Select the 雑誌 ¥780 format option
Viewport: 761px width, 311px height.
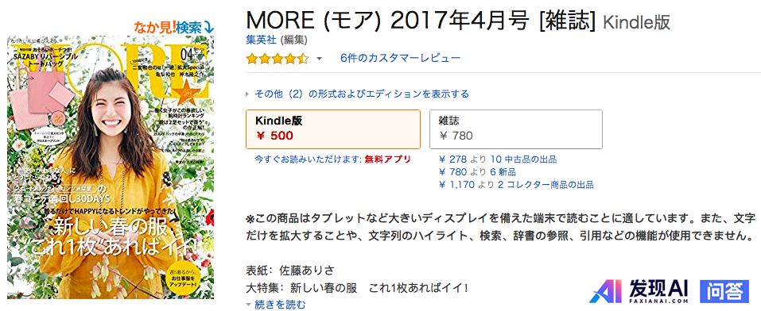(x=516, y=129)
